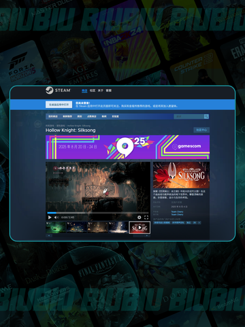Open the 类别 categories dropdown

[80, 116]
